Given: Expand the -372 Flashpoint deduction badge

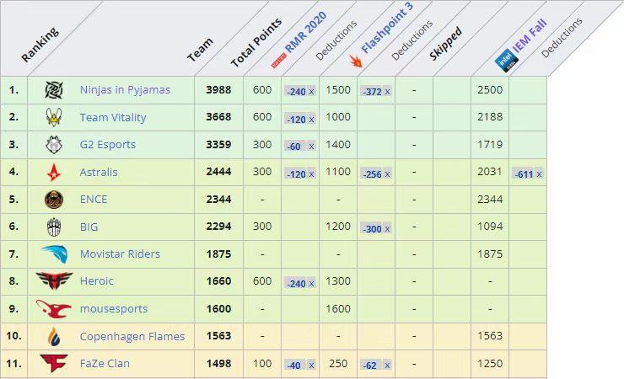Looking at the screenshot, I should 376,91.
